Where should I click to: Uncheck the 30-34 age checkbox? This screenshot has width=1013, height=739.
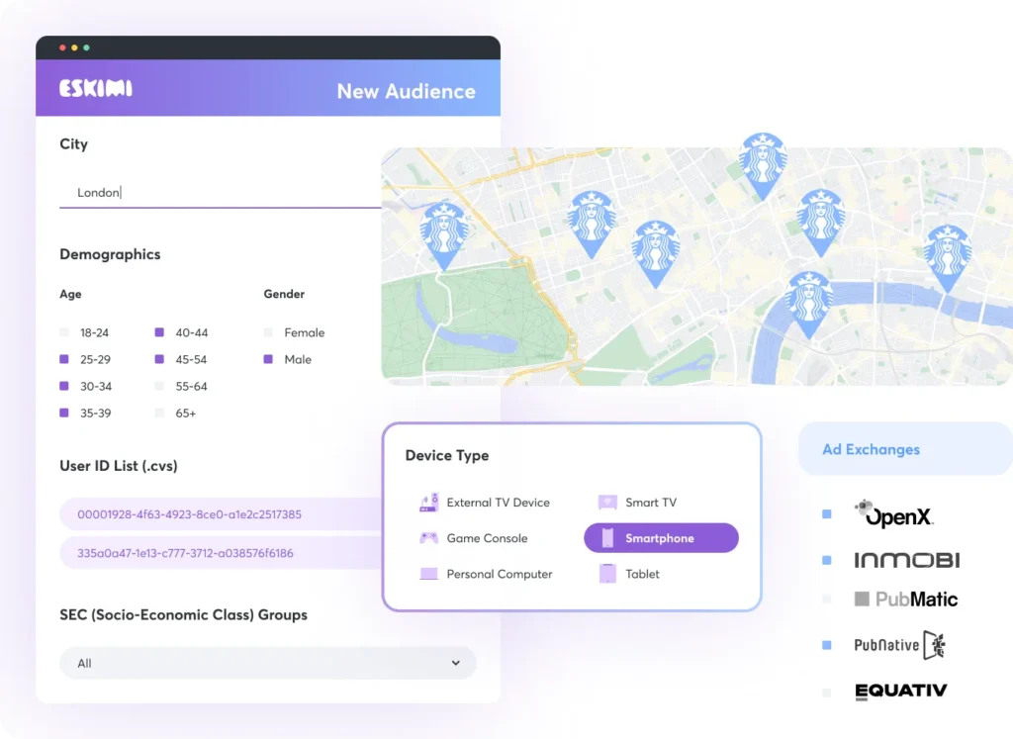click(x=64, y=386)
